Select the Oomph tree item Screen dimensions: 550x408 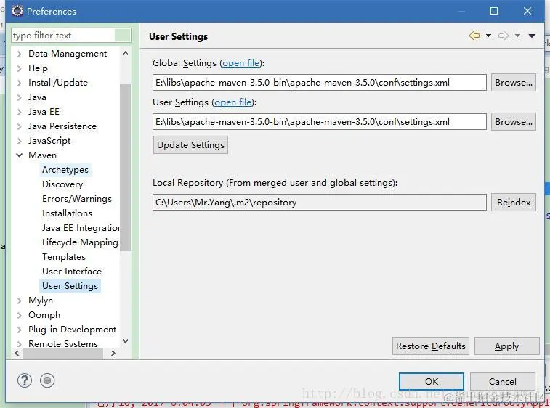[44, 315]
